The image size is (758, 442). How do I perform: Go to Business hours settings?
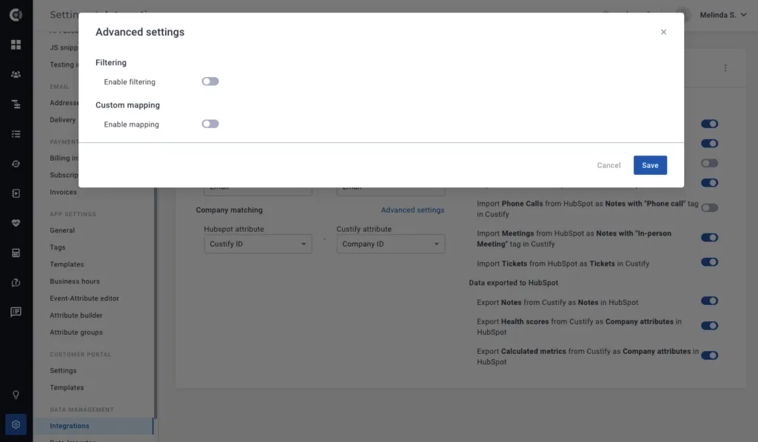(x=75, y=281)
